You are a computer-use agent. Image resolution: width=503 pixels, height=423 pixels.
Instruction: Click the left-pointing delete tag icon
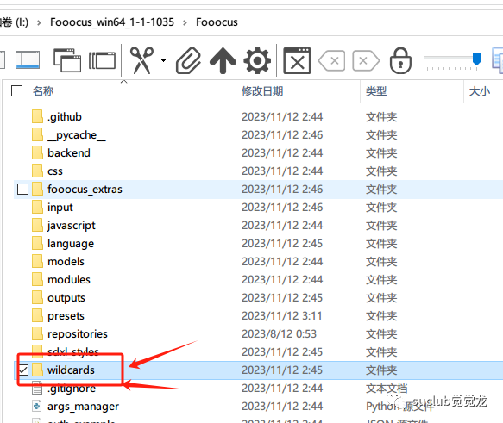point(331,60)
